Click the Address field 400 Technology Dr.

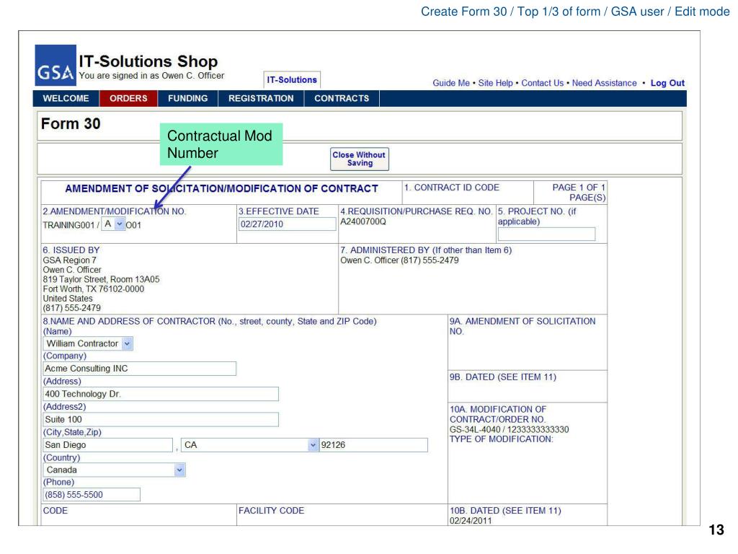(161, 394)
